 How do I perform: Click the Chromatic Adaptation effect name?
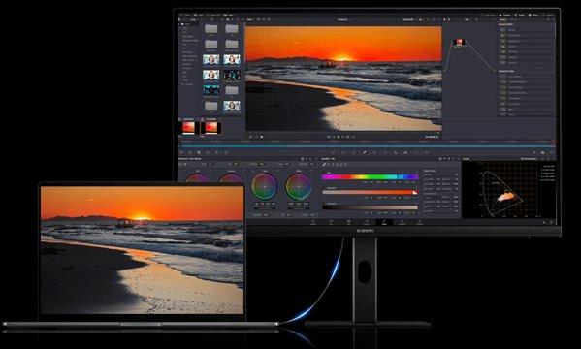[517, 81]
